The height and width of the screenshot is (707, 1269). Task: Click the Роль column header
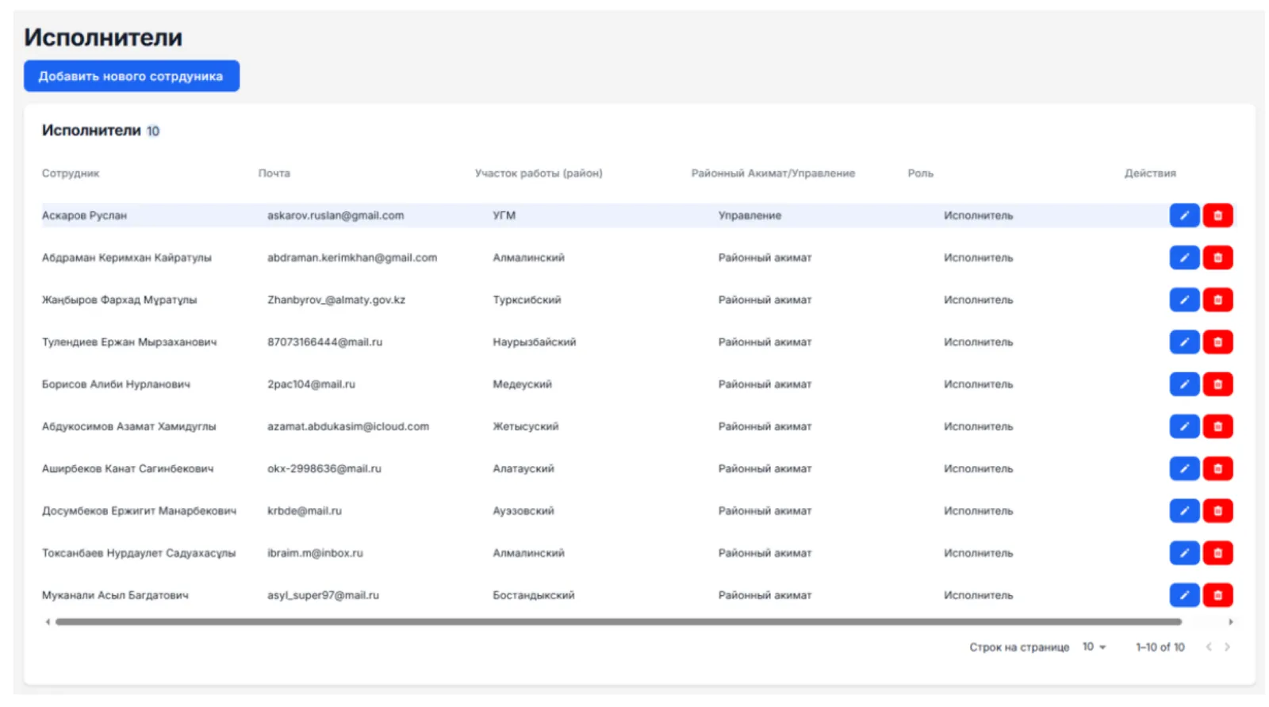pos(920,174)
